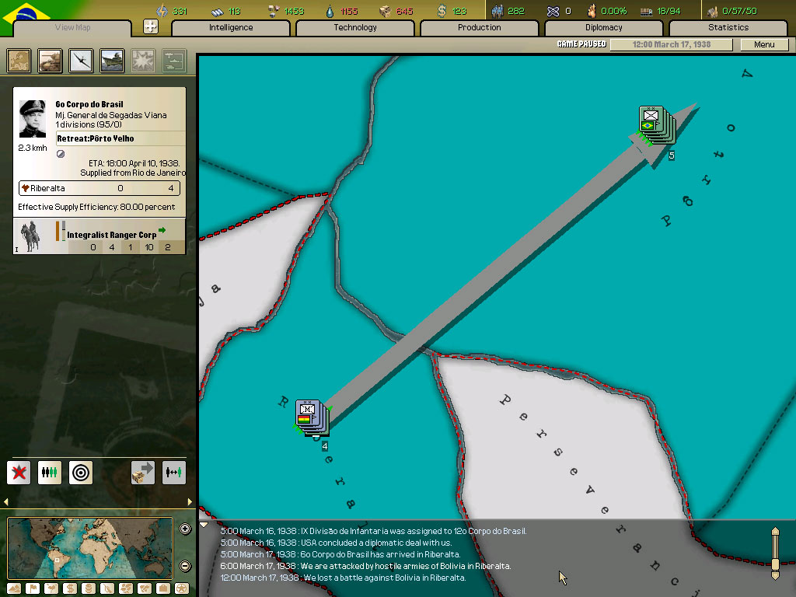The image size is (796, 597).
Task: Click the bullseye target icon button
Action: tap(81, 472)
